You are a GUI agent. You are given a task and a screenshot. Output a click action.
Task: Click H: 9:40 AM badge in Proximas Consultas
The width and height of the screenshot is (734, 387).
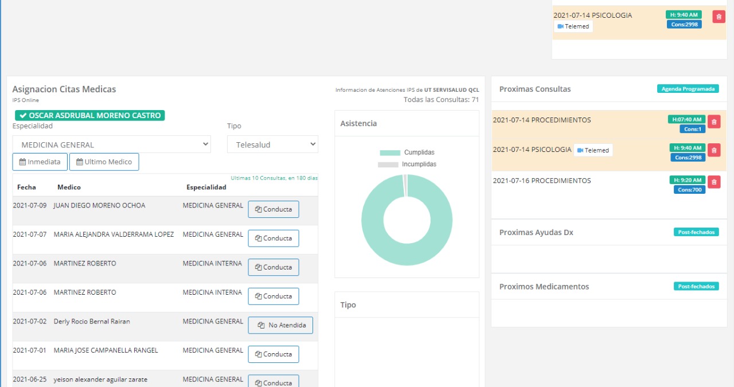[687, 148]
